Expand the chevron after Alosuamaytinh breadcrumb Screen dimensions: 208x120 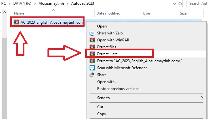(67, 3)
